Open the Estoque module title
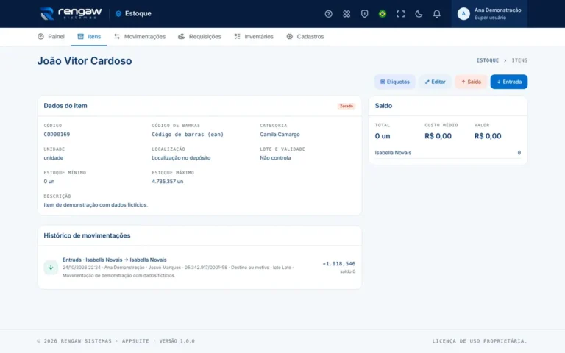Viewport: 565px width, 353px height. [138, 14]
